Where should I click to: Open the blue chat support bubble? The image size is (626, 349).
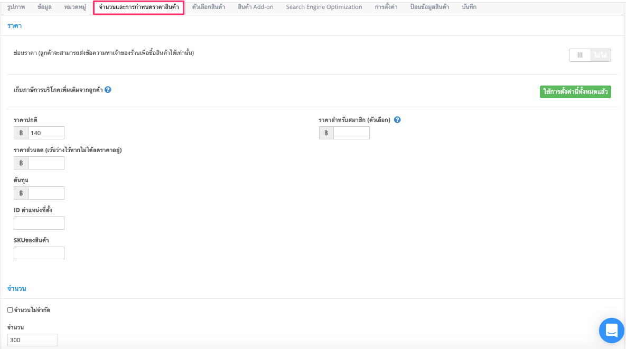coord(612,330)
